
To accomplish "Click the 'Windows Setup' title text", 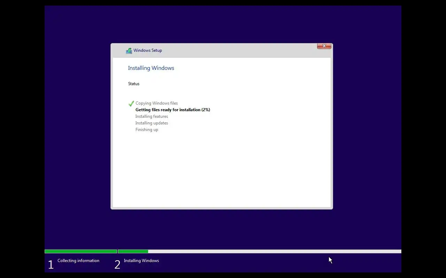I will coord(148,50).
